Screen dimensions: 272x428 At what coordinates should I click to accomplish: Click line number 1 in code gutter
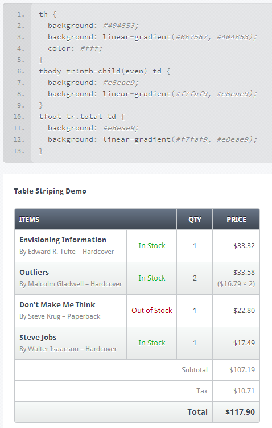click(x=20, y=14)
